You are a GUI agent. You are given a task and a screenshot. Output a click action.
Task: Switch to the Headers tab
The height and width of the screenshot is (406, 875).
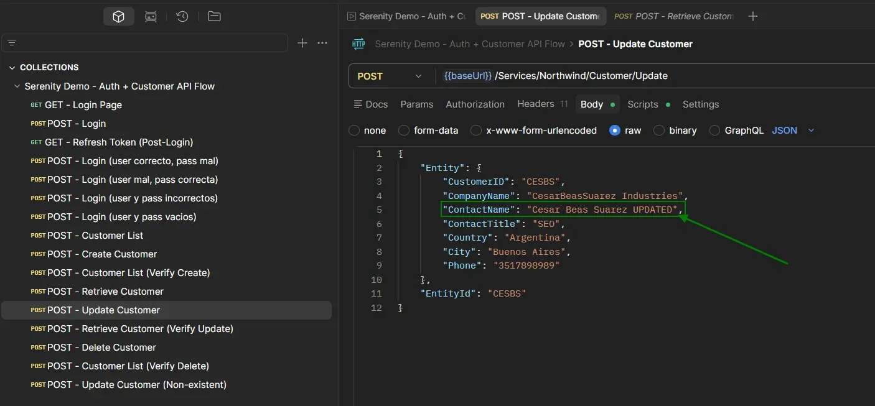[536, 104]
